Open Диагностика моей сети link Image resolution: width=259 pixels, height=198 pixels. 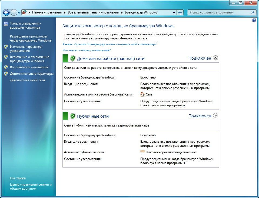coord(27,80)
